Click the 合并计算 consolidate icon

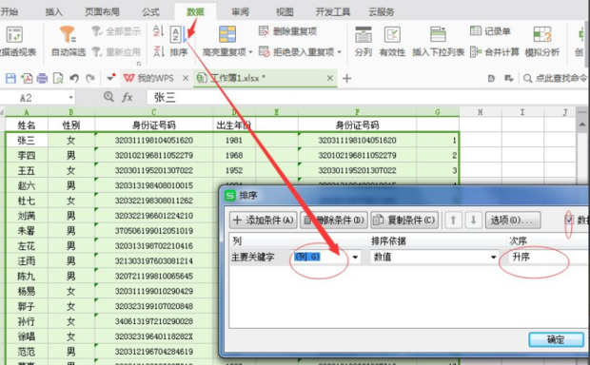coord(476,51)
